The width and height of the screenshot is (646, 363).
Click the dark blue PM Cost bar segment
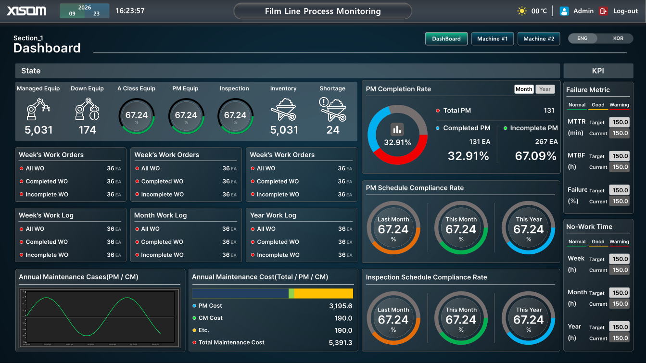tap(240, 293)
